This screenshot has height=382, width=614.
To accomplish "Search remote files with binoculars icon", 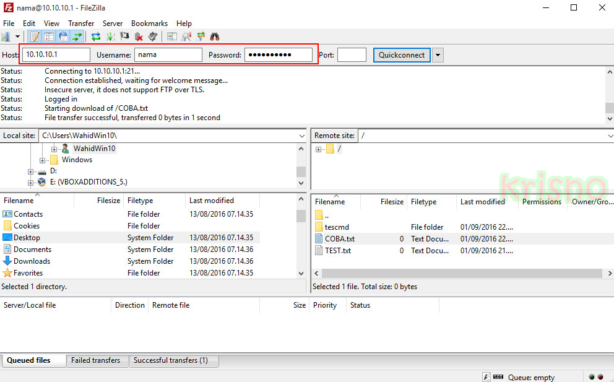I will [215, 37].
